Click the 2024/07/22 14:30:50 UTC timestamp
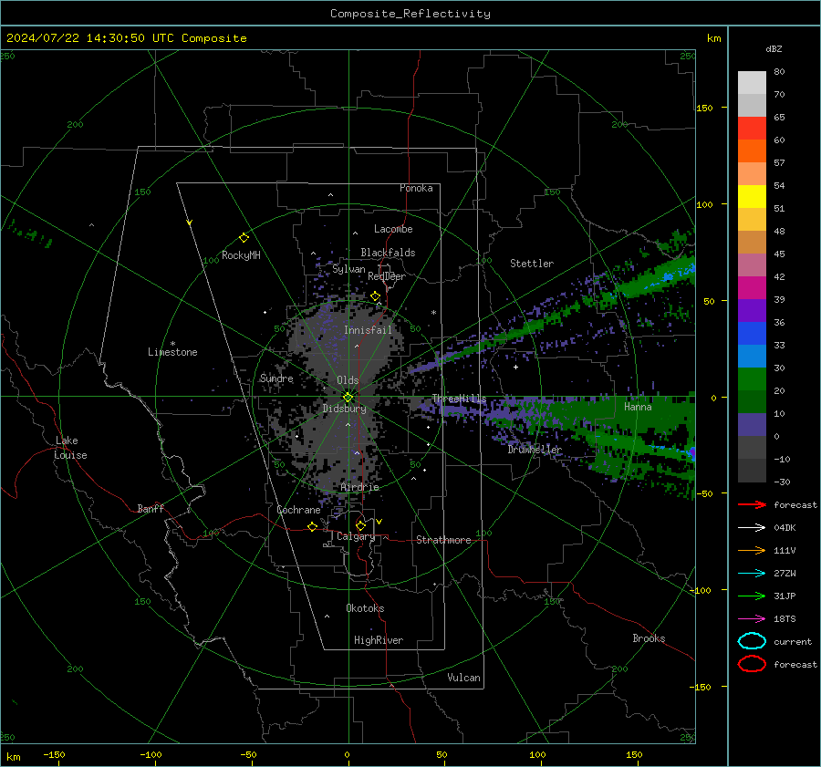The width and height of the screenshot is (821, 767). pos(126,38)
